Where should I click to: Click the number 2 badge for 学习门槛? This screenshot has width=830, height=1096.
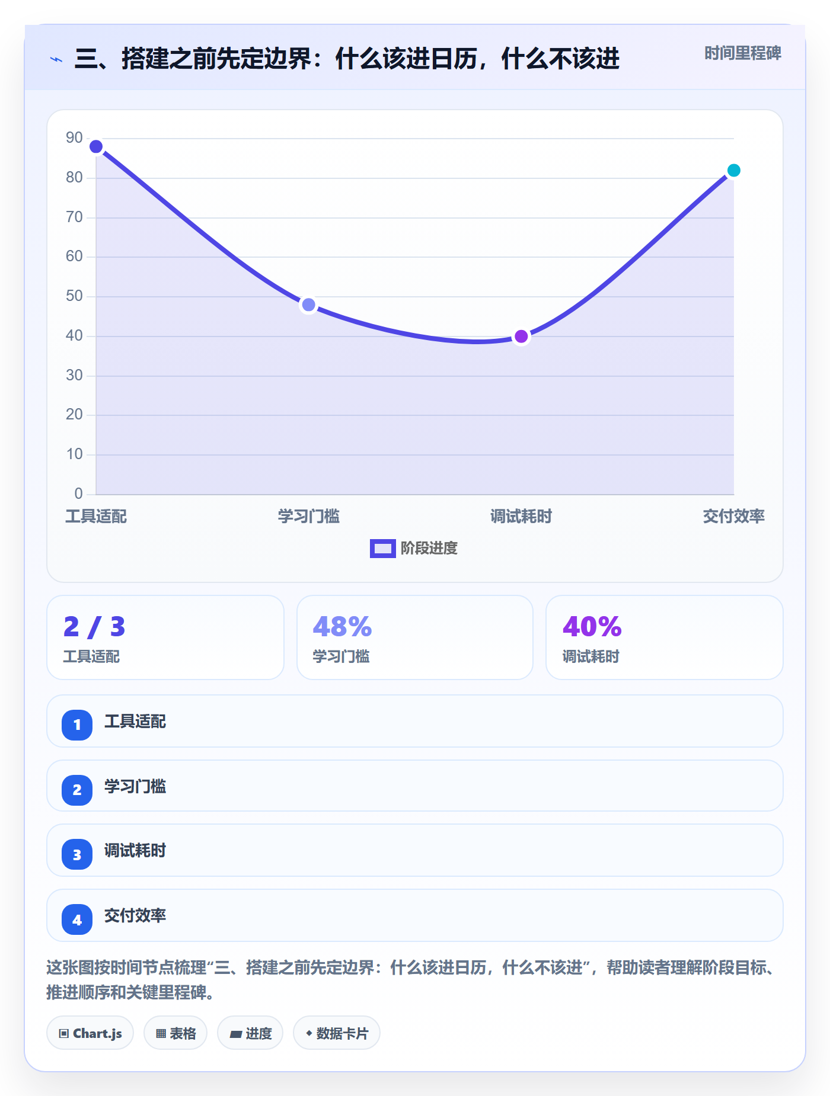tap(77, 790)
